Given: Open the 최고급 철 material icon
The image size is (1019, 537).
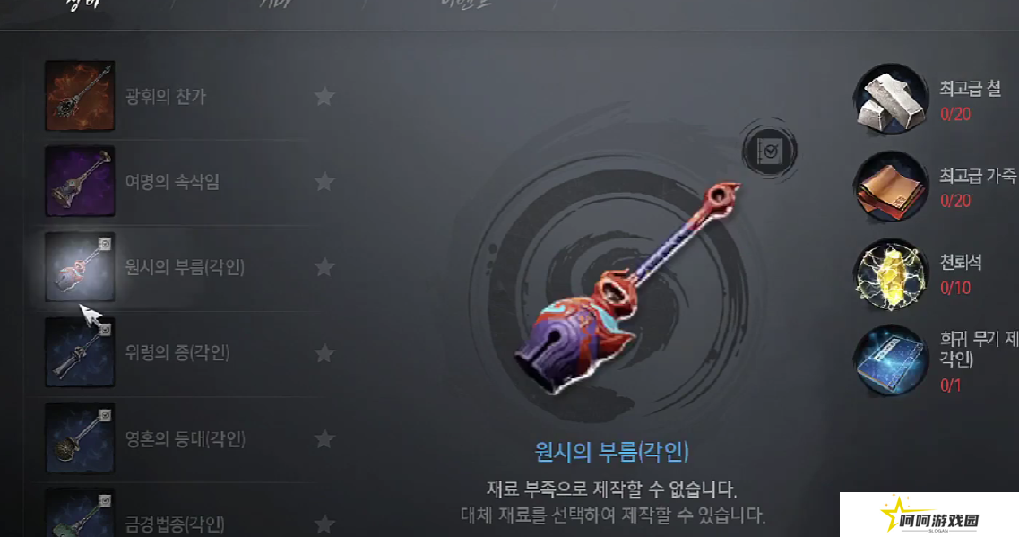Looking at the screenshot, I should click(x=891, y=99).
